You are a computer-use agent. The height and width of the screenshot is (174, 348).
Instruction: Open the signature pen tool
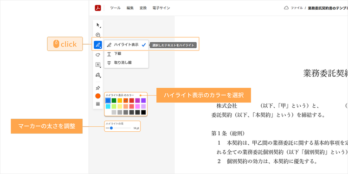(x=98, y=75)
